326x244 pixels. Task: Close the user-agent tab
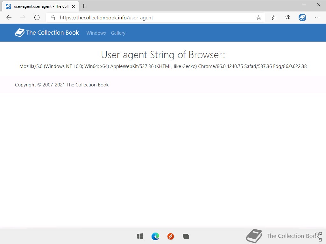click(x=73, y=6)
